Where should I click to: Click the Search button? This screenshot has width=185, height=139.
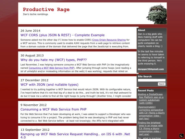coord(162,84)
